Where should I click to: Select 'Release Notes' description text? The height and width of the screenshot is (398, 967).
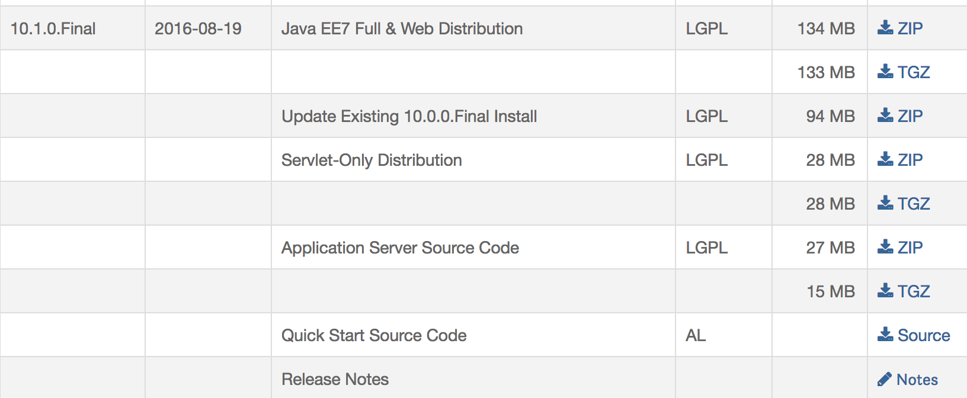[335, 379]
